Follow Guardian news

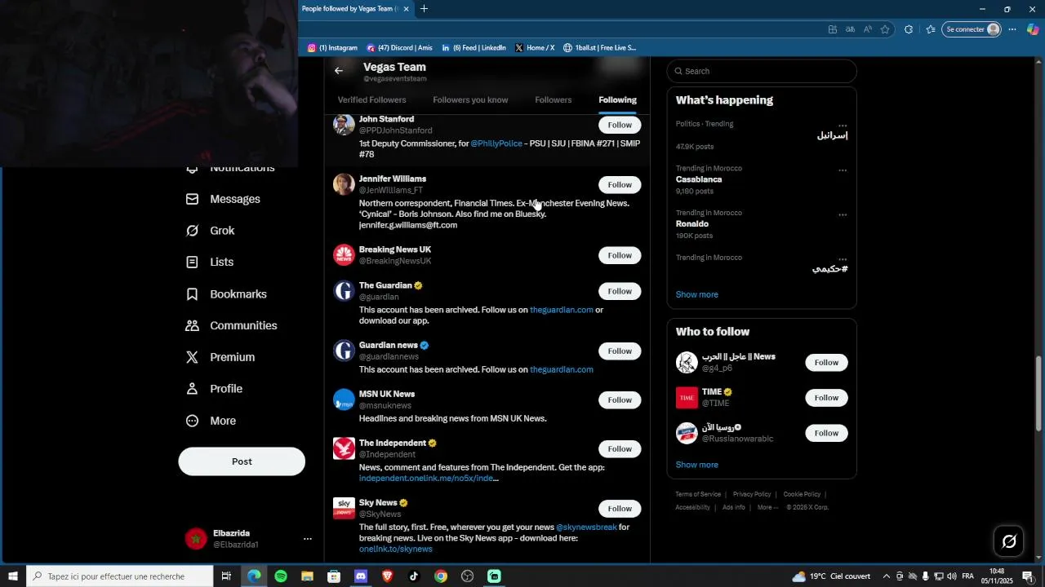tap(620, 351)
